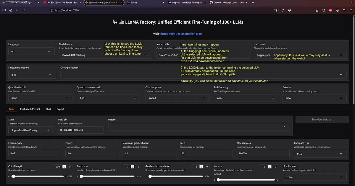Navigate back with the back arrow

coord(17,10)
